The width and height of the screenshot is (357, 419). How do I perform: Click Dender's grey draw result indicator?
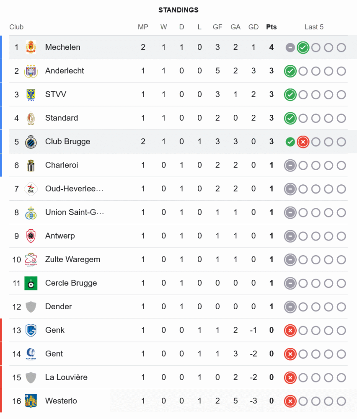[x=290, y=307]
